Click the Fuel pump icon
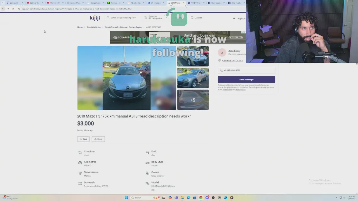This screenshot has width=358, height=201. tap(147, 152)
